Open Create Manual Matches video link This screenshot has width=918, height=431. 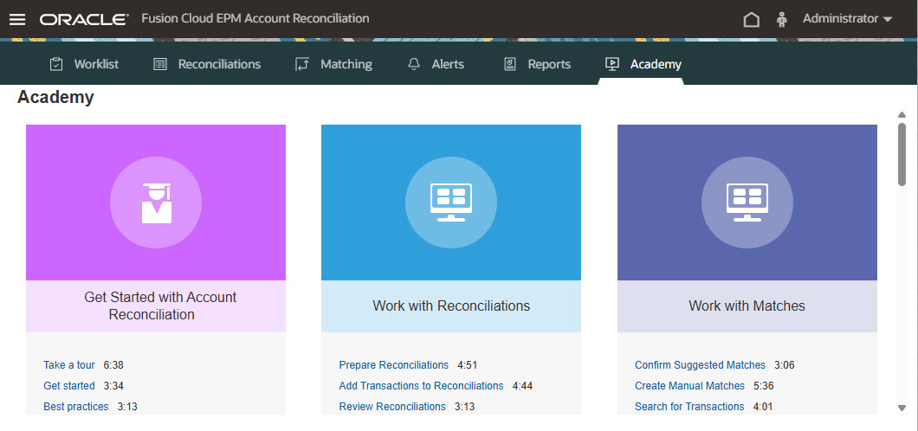click(x=689, y=386)
